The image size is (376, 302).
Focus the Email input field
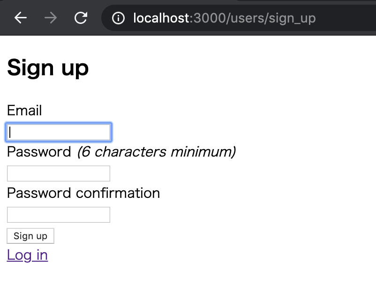(x=59, y=132)
